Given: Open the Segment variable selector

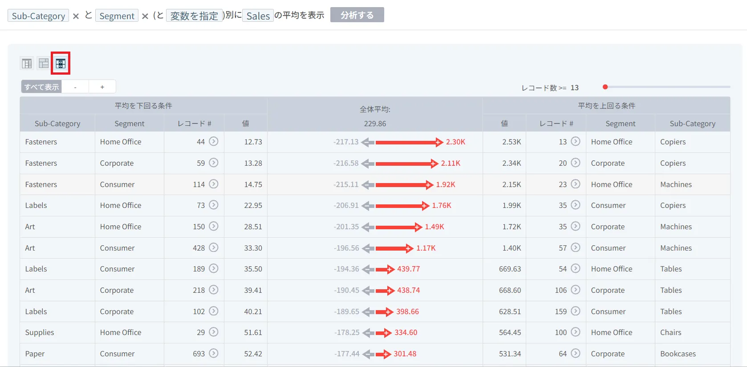Looking at the screenshot, I should (x=117, y=16).
